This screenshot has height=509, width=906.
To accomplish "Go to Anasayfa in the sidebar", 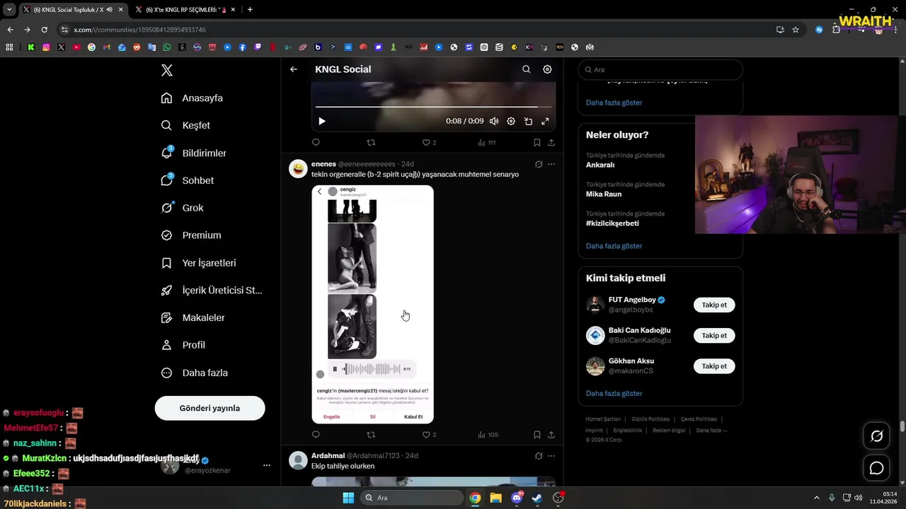I will (191, 98).
